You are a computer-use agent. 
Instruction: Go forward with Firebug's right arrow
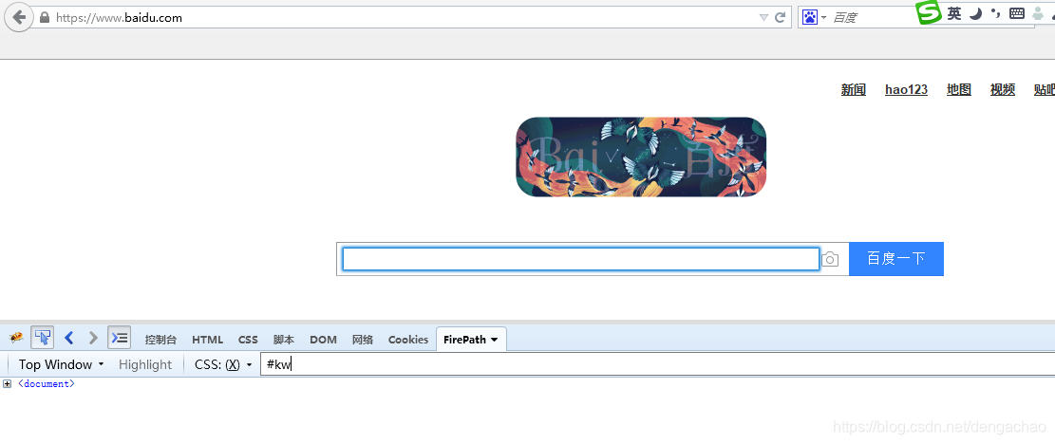(93, 337)
